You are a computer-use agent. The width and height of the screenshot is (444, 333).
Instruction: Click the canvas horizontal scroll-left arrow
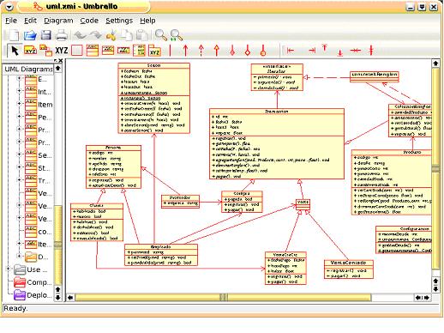click(x=70, y=298)
